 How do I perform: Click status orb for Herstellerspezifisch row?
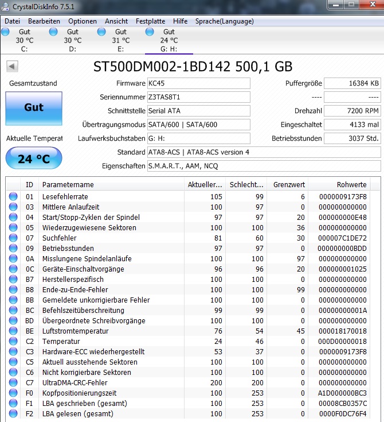(13, 279)
